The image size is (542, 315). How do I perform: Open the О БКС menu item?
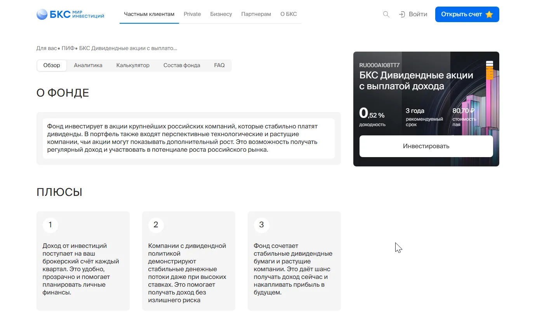[288, 14]
